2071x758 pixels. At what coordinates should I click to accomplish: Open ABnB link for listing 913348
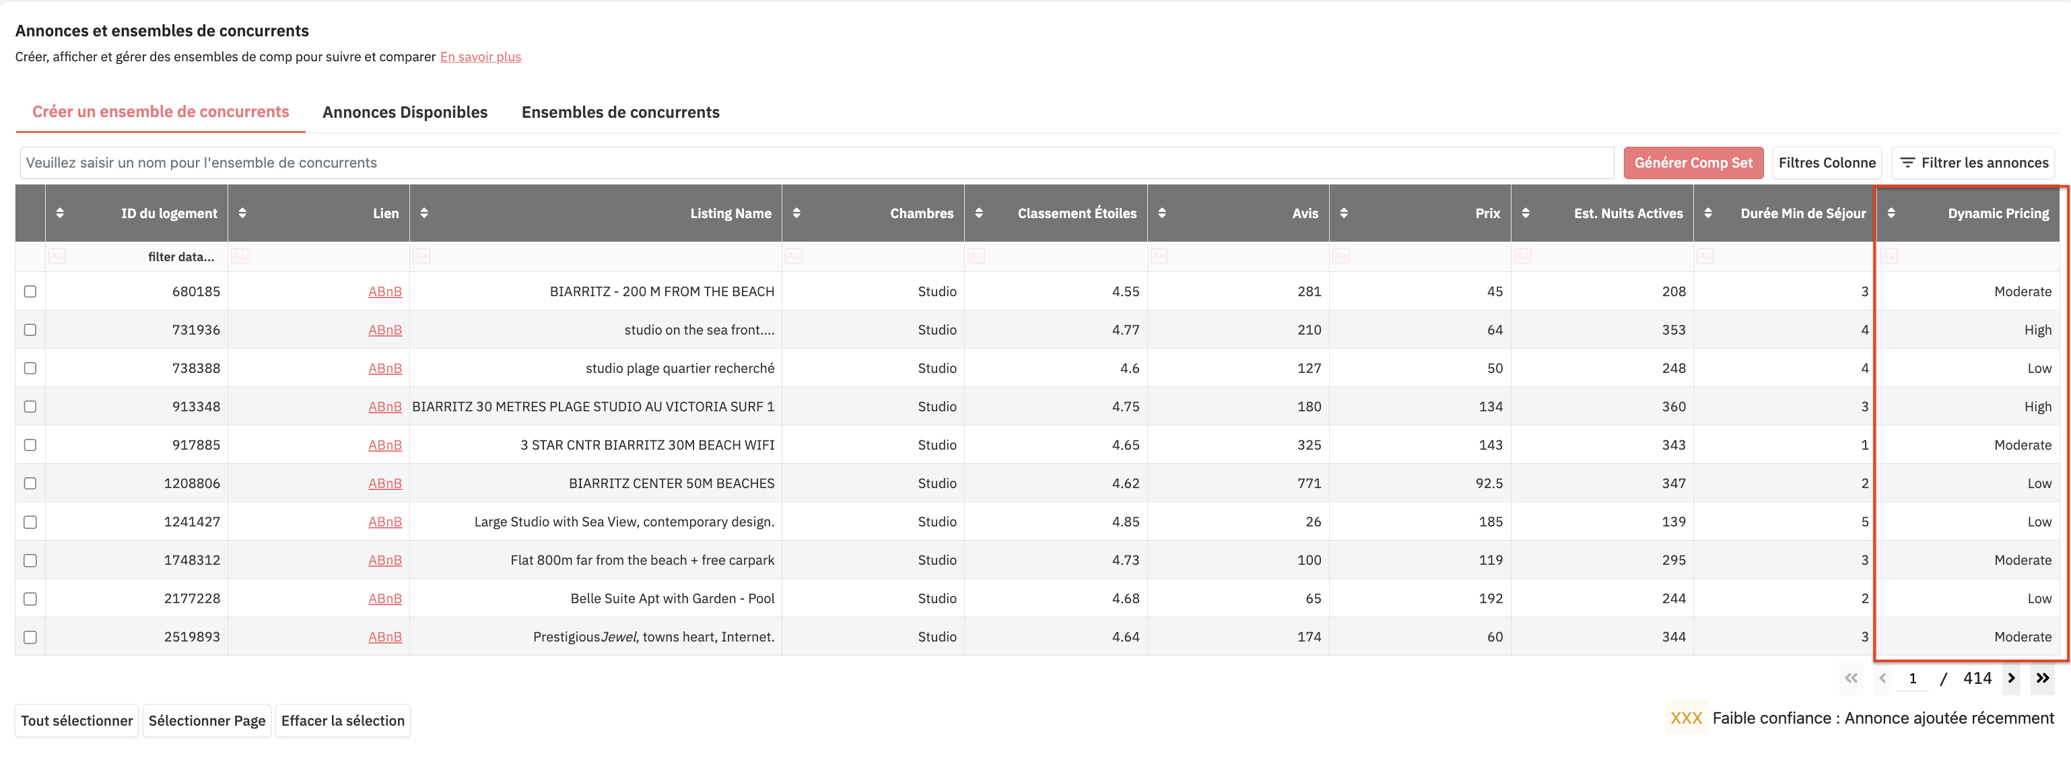point(385,407)
